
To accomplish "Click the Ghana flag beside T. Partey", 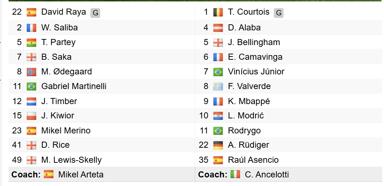I will 31,42.
